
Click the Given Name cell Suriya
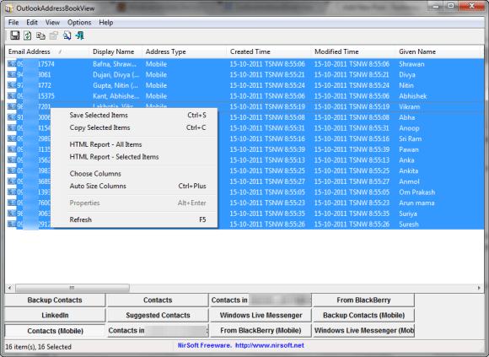[408, 214]
